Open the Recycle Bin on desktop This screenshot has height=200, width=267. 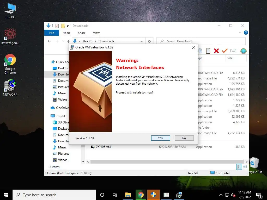pos(254,165)
